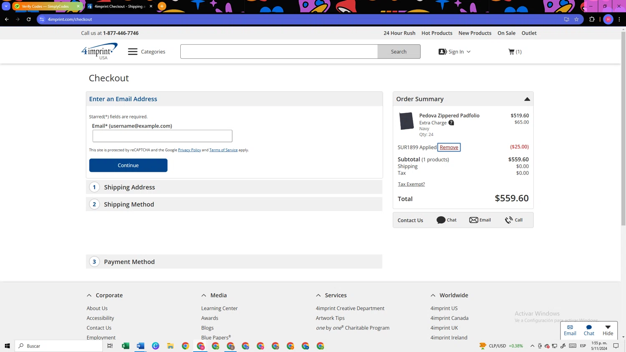Image resolution: width=626 pixels, height=352 pixels.
Task: Hide the floating contact widget
Action: click(608, 330)
